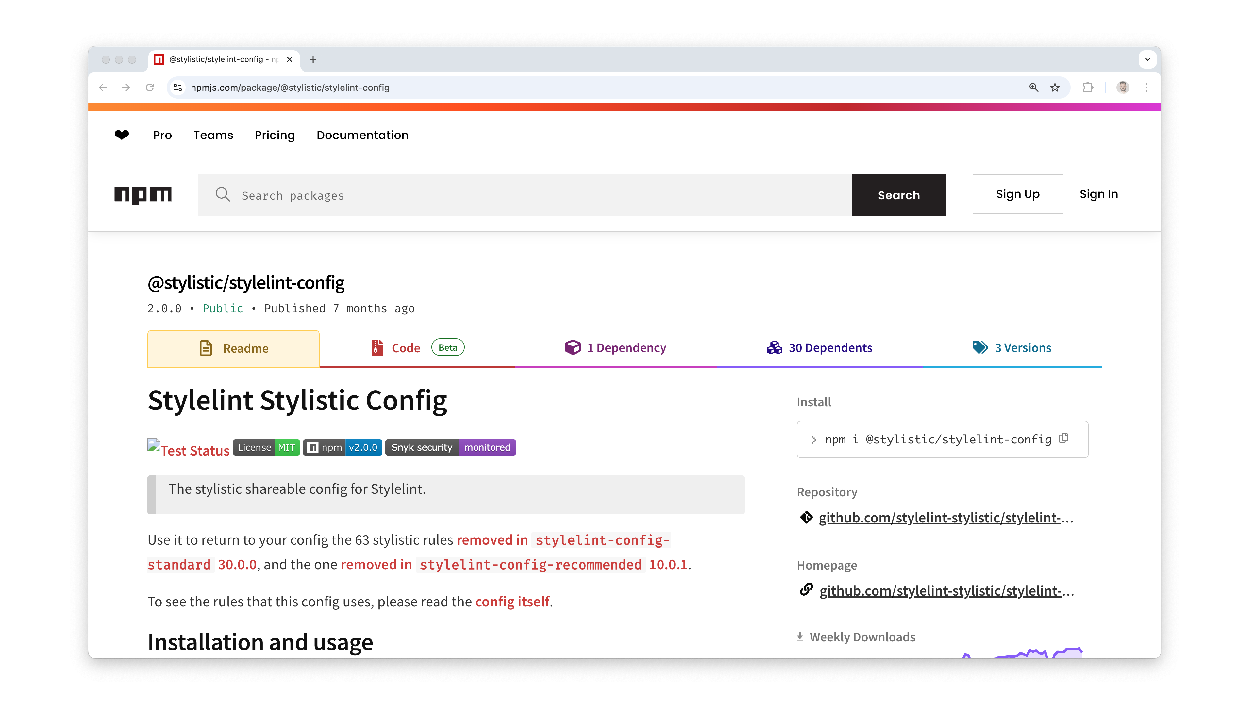Focus the Search packages field

(525, 195)
